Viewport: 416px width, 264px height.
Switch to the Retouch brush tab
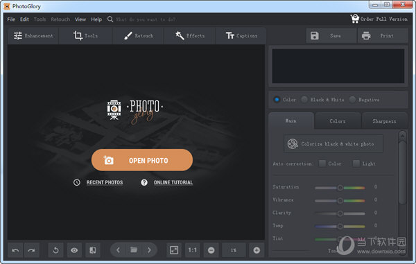tap(139, 35)
